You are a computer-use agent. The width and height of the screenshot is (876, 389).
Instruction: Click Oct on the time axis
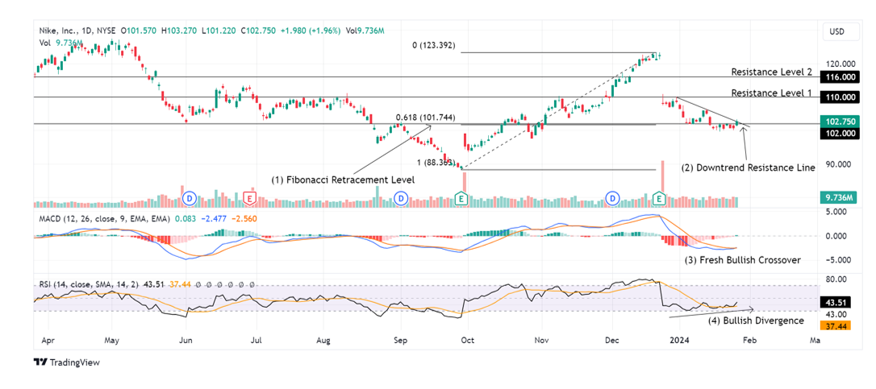(467, 339)
